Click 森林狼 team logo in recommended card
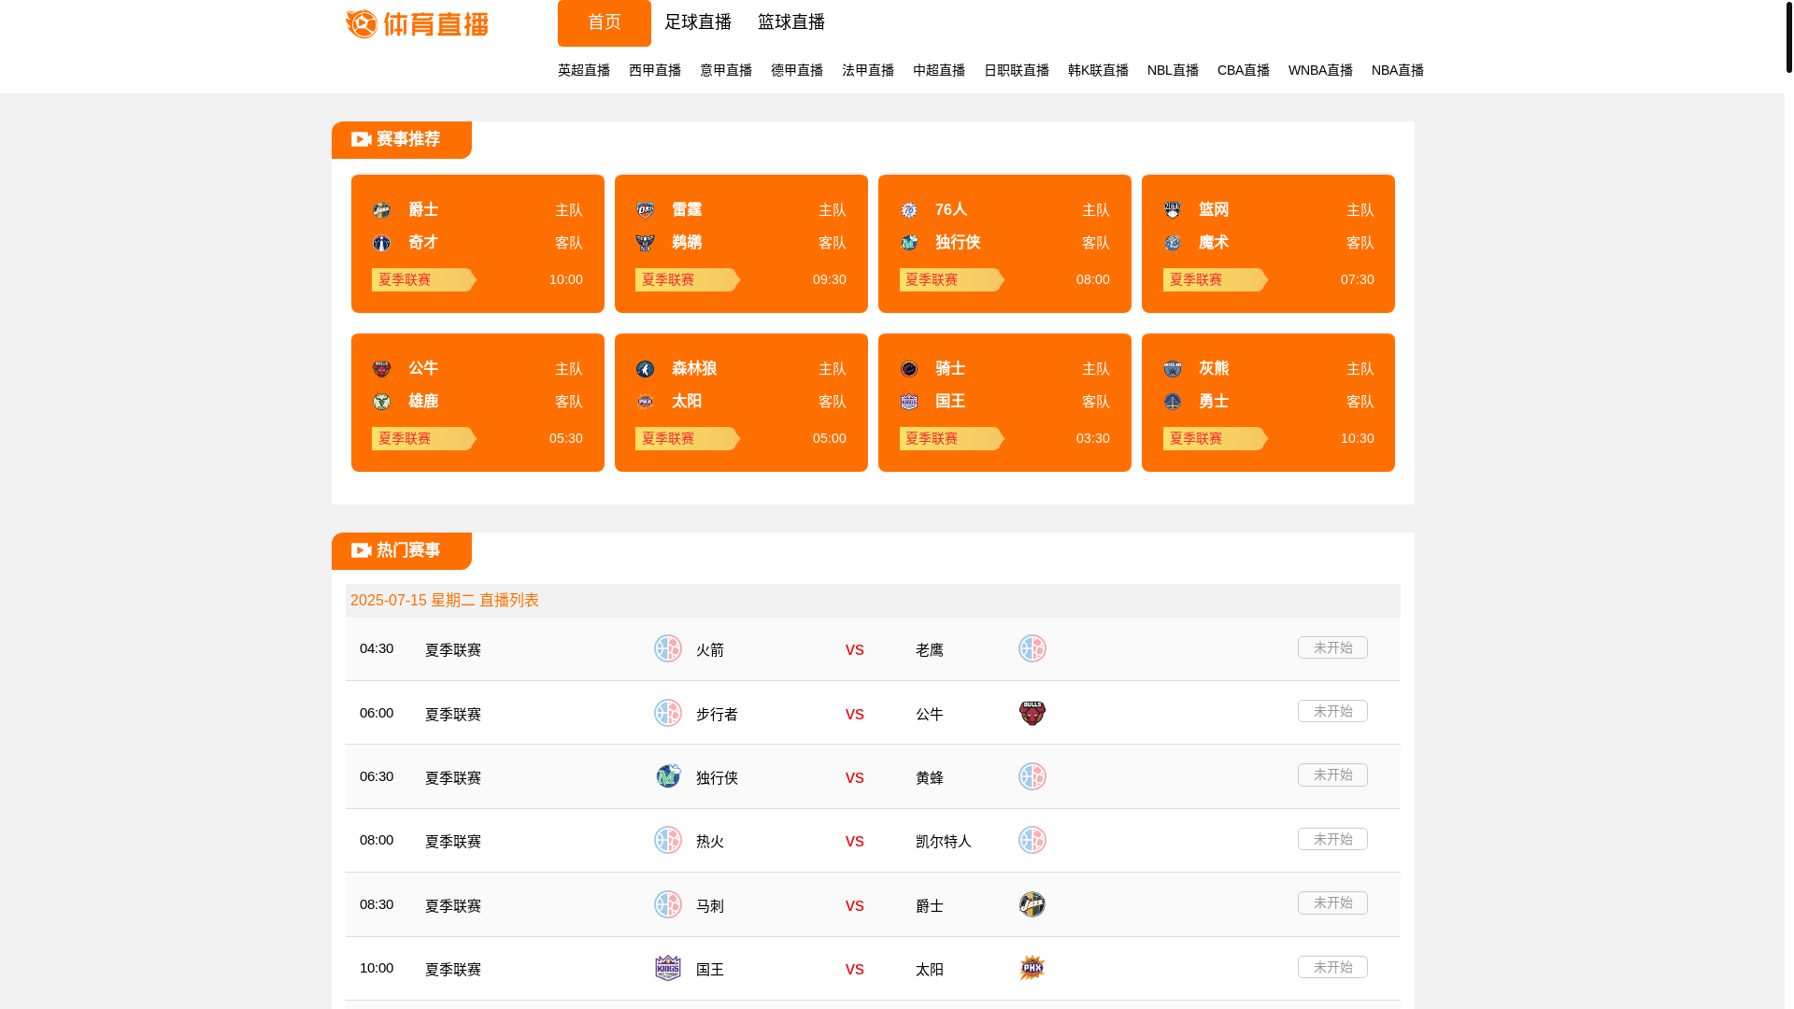This screenshot has width=1794, height=1009. pyautogui.click(x=645, y=369)
